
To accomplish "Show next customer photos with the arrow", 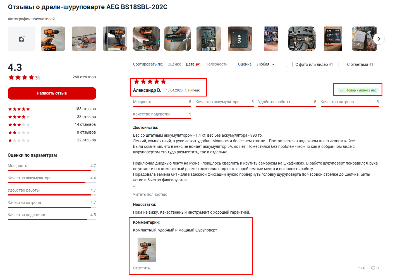I will pos(379,39).
